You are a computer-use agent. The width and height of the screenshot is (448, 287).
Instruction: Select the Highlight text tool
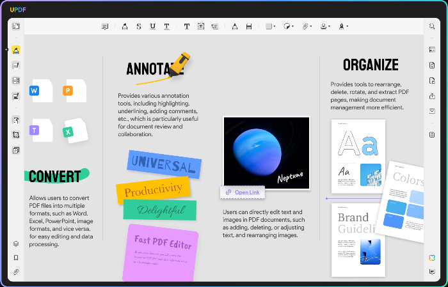(x=125, y=27)
